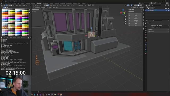Viewport: 170px width, 96px height.
Task: Toggle viewport overlays icon
Action: click(131, 5)
